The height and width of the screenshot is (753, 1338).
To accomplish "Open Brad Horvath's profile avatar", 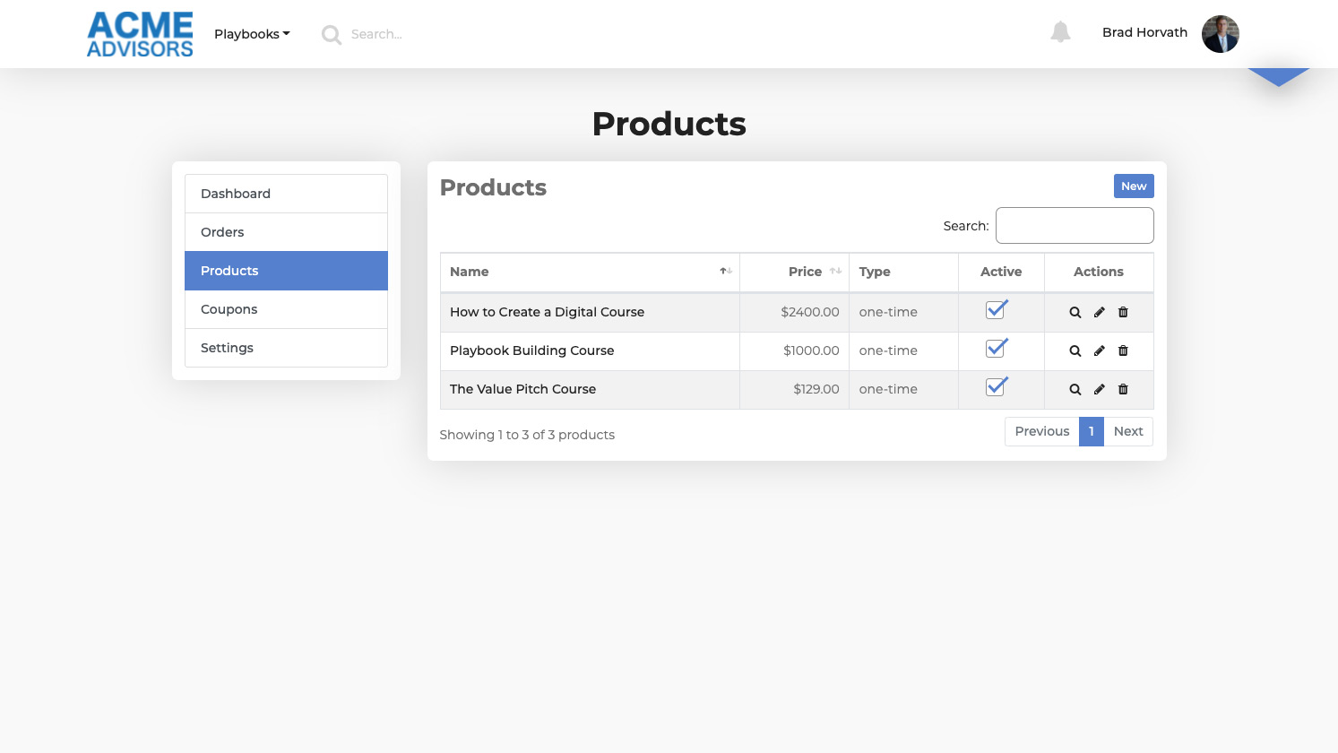I will [1220, 34].
